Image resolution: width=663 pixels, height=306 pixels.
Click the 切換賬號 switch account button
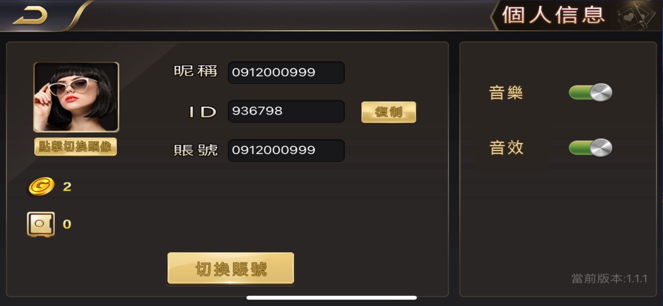(231, 269)
